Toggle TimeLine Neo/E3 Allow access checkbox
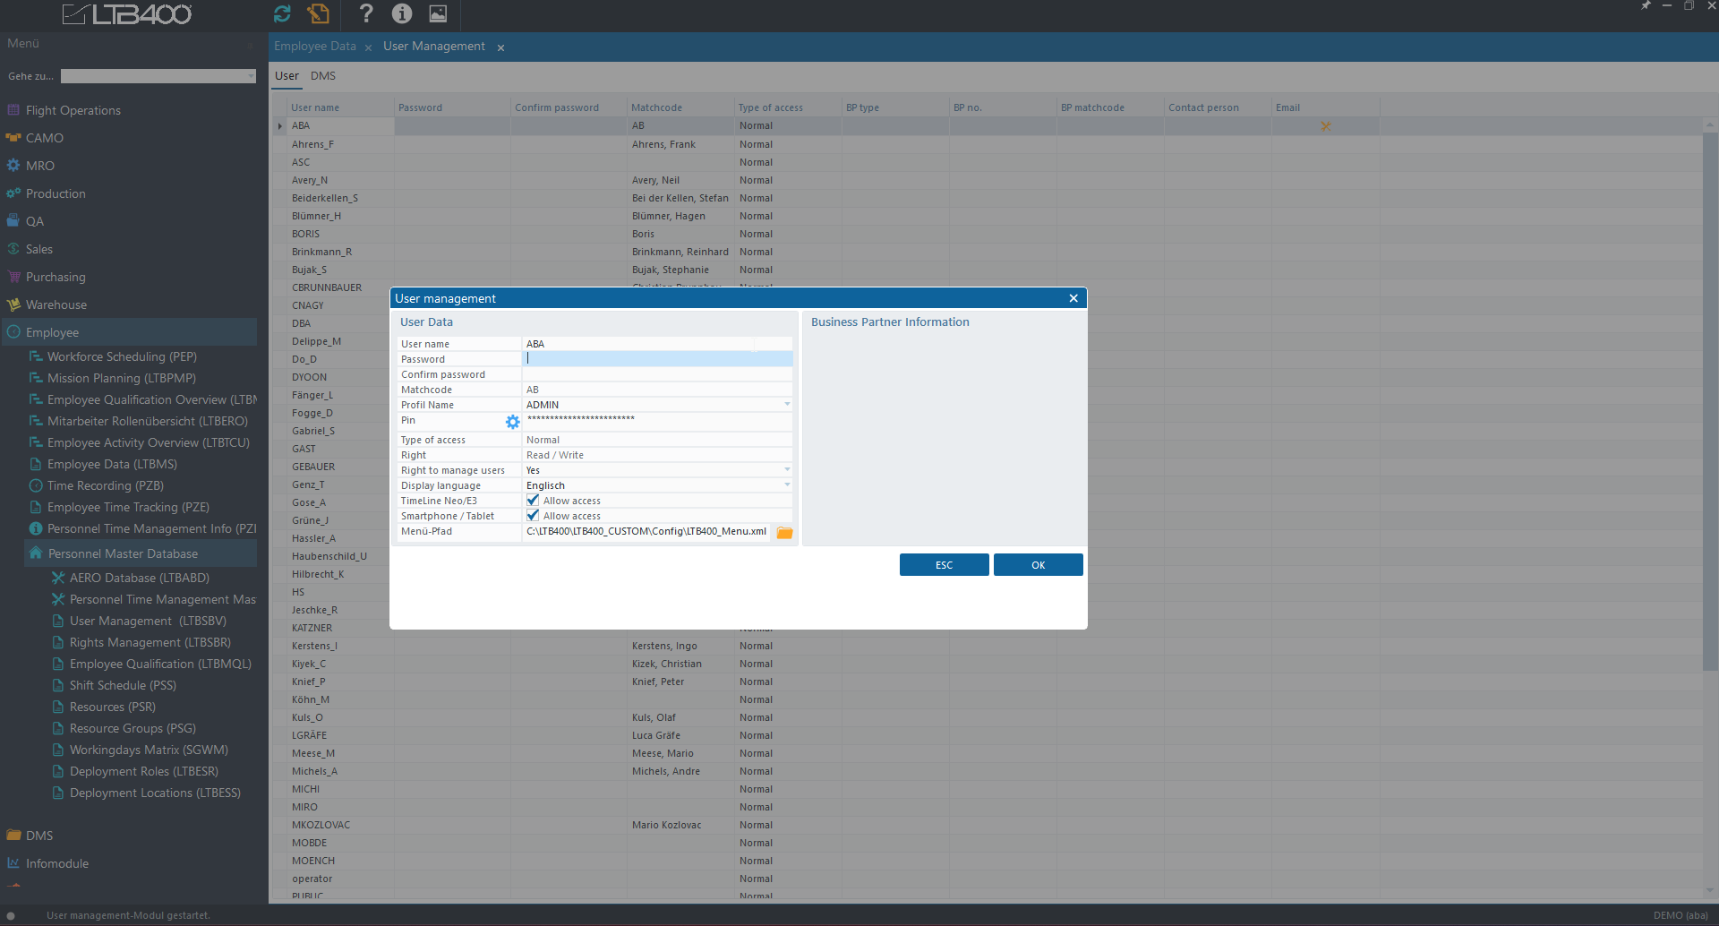The width and height of the screenshot is (1719, 926). pos(534,501)
